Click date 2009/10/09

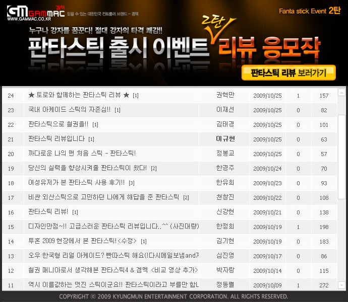267,285
